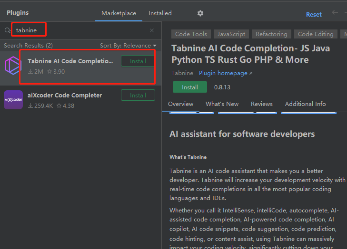The height and width of the screenshot is (249, 347).
Task: Click the Code Tools tag
Action: pyautogui.click(x=191, y=34)
